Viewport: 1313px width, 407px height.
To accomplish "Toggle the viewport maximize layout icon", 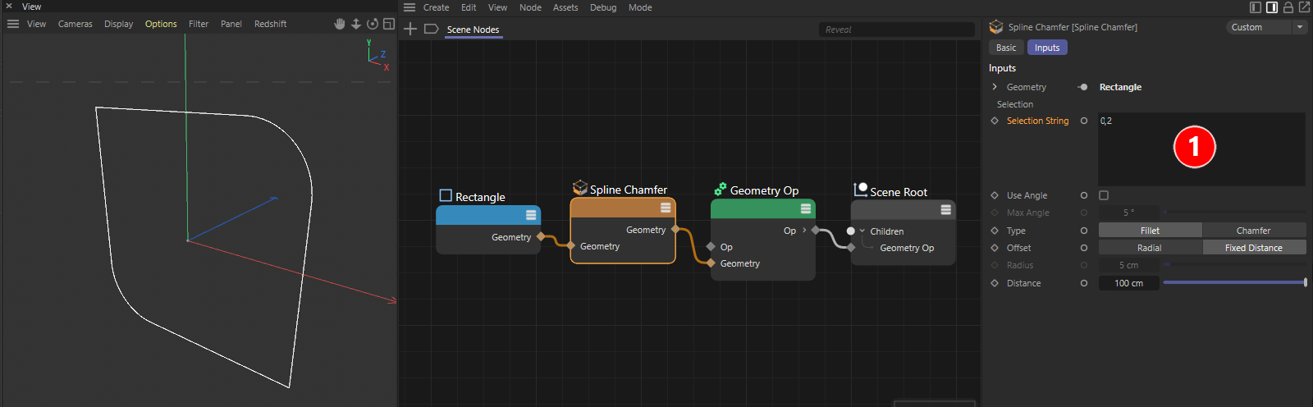I will (389, 24).
